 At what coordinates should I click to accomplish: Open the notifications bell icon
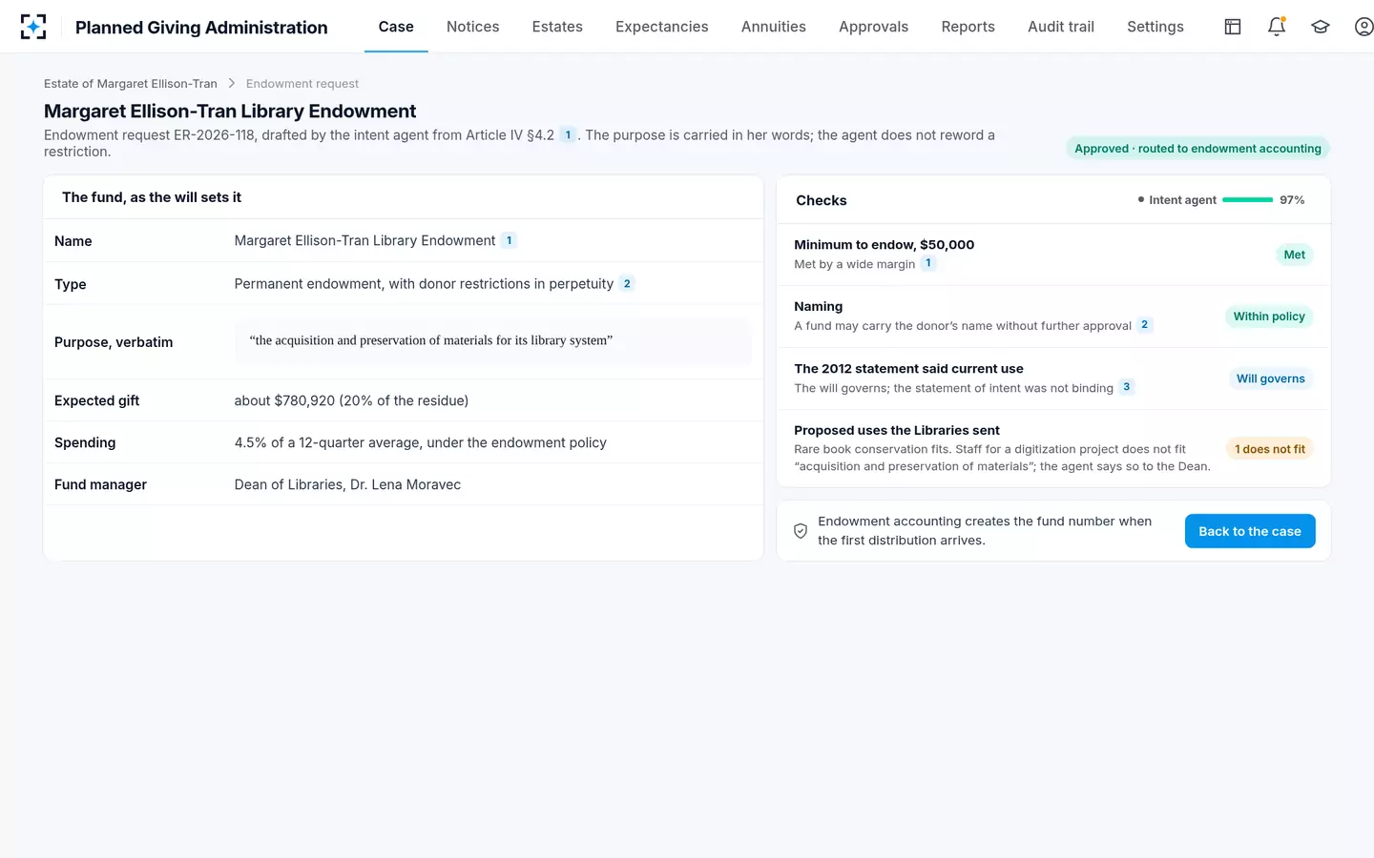tap(1277, 27)
